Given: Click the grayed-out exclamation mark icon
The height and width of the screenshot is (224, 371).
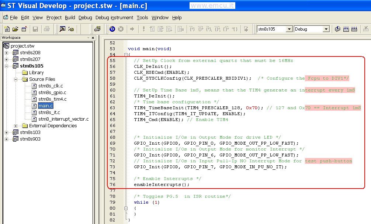Looking at the screenshot, I should 143,29.
